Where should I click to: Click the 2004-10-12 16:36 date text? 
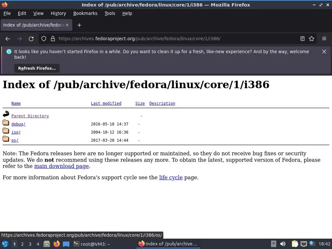coord(110,132)
